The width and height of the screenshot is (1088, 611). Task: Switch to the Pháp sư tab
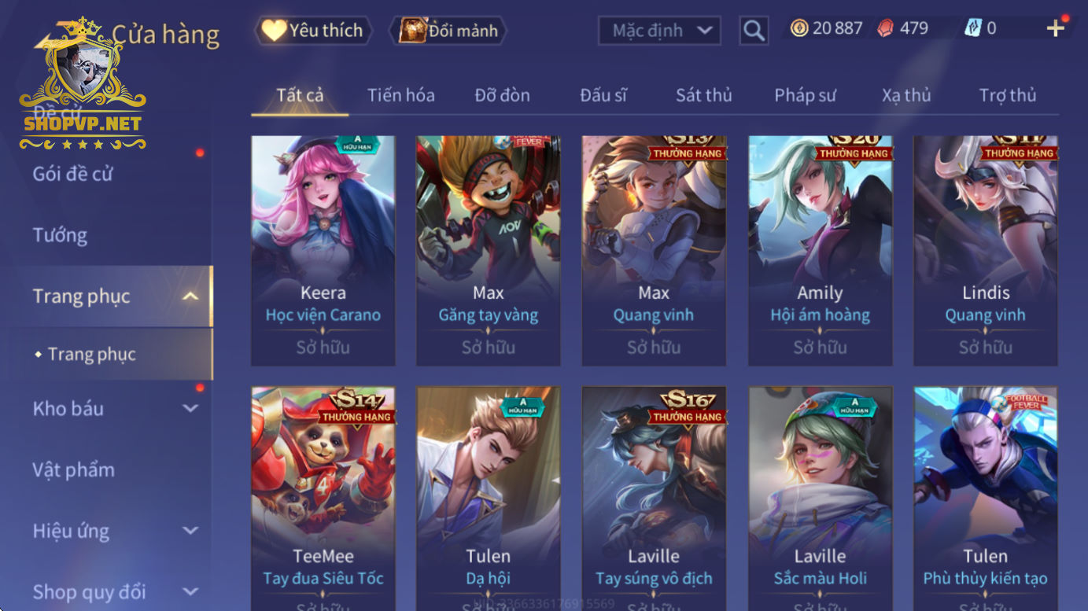click(805, 95)
